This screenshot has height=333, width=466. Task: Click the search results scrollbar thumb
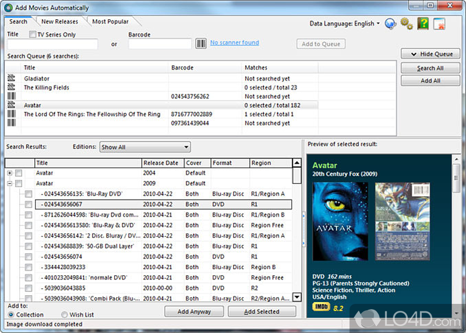296,176
